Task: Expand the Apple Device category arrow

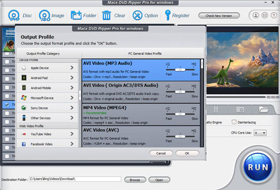Action: 72,68
